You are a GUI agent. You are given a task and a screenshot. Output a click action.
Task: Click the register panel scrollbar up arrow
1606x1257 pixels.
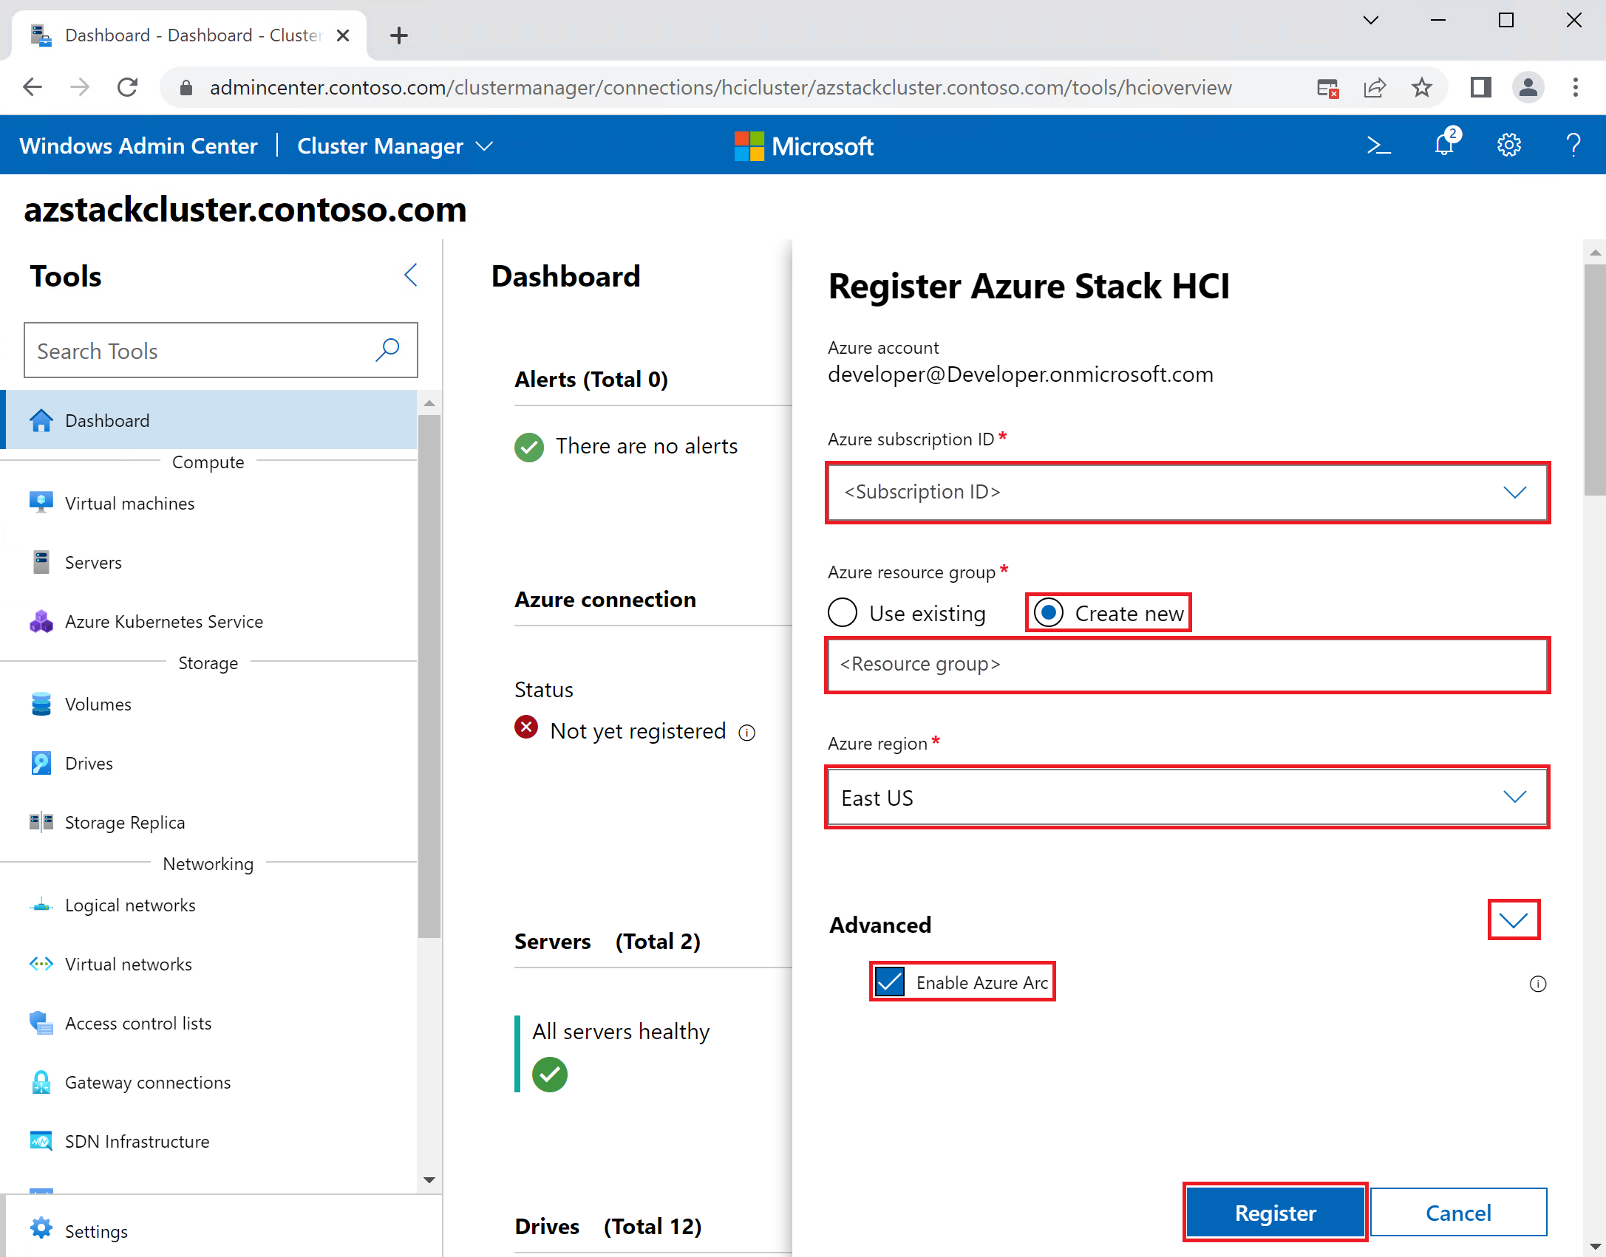[1596, 253]
